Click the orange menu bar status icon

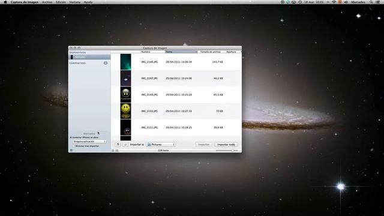pos(340,2)
